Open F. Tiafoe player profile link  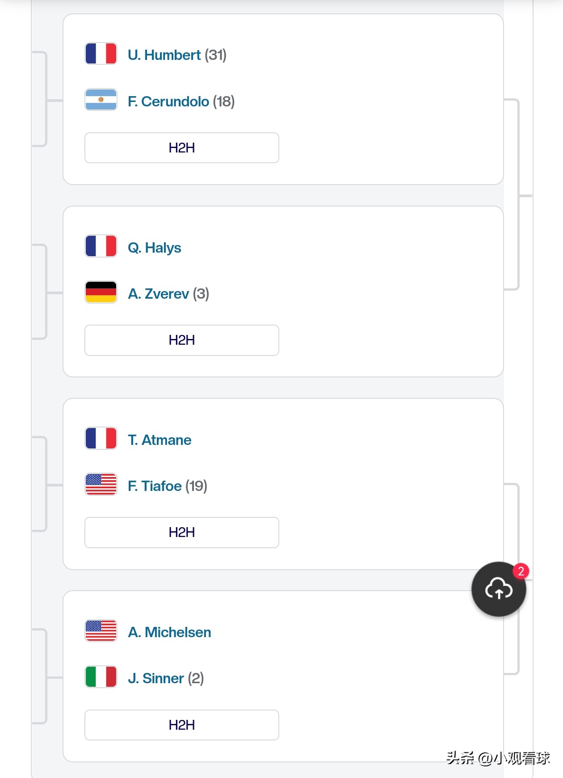tap(155, 486)
